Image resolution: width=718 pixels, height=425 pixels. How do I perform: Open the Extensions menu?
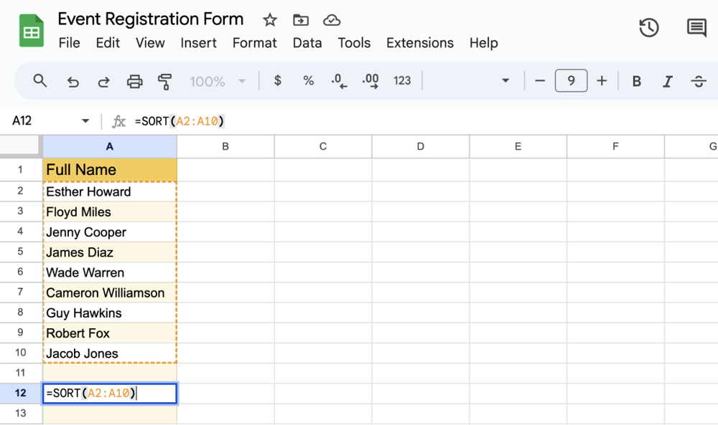tap(419, 43)
